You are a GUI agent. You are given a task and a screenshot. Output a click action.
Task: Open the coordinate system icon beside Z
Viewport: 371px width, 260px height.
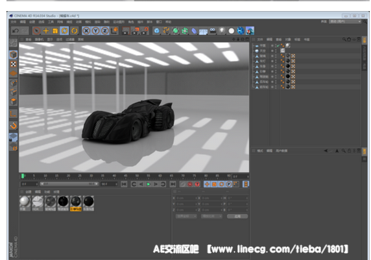coord(115,30)
